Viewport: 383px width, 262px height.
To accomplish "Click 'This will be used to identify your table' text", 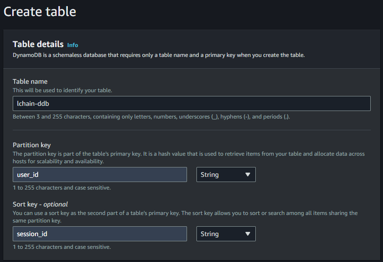I will click(62, 90).
